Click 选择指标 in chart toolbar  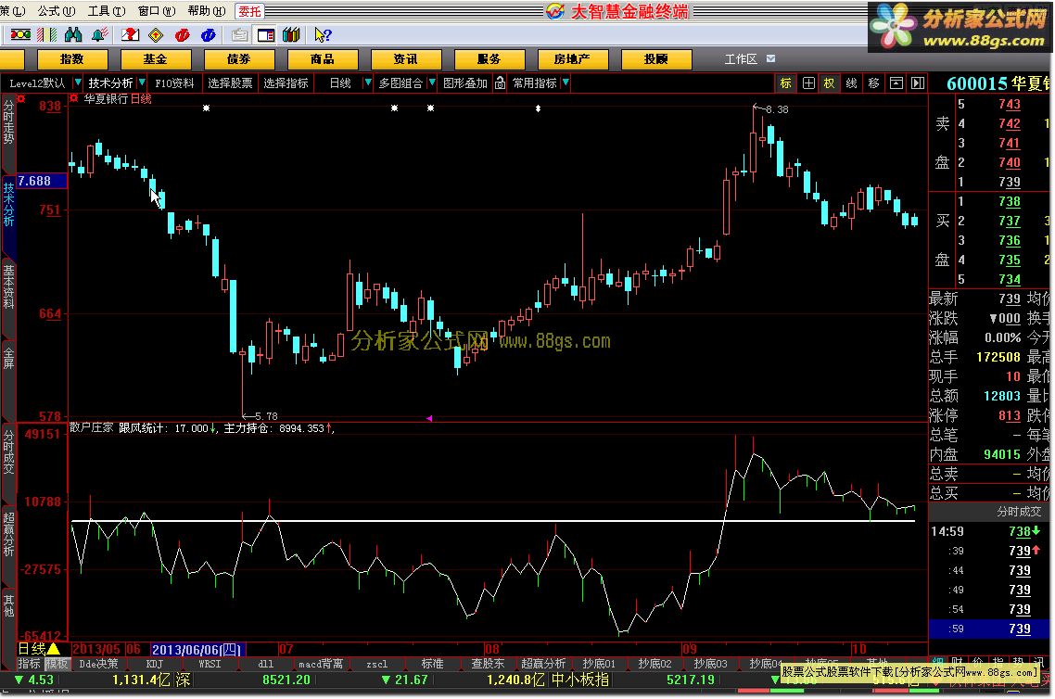pyautogui.click(x=286, y=83)
